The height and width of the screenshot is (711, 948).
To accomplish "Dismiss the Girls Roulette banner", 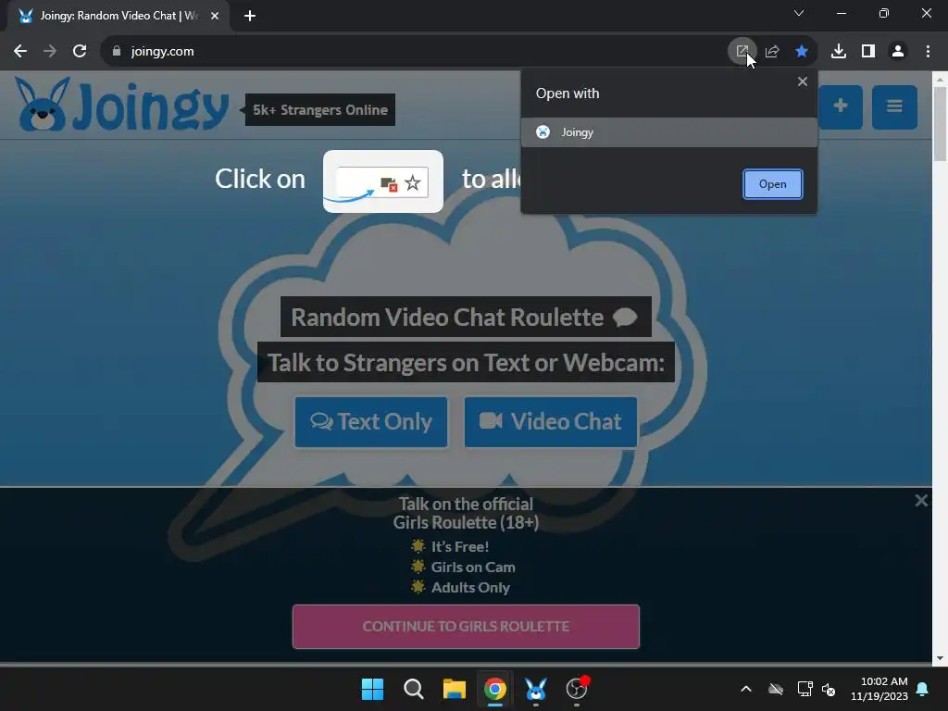I will (x=921, y=501).
